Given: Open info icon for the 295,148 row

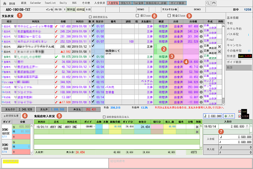Looking at the screenshot, I should 201,46.
